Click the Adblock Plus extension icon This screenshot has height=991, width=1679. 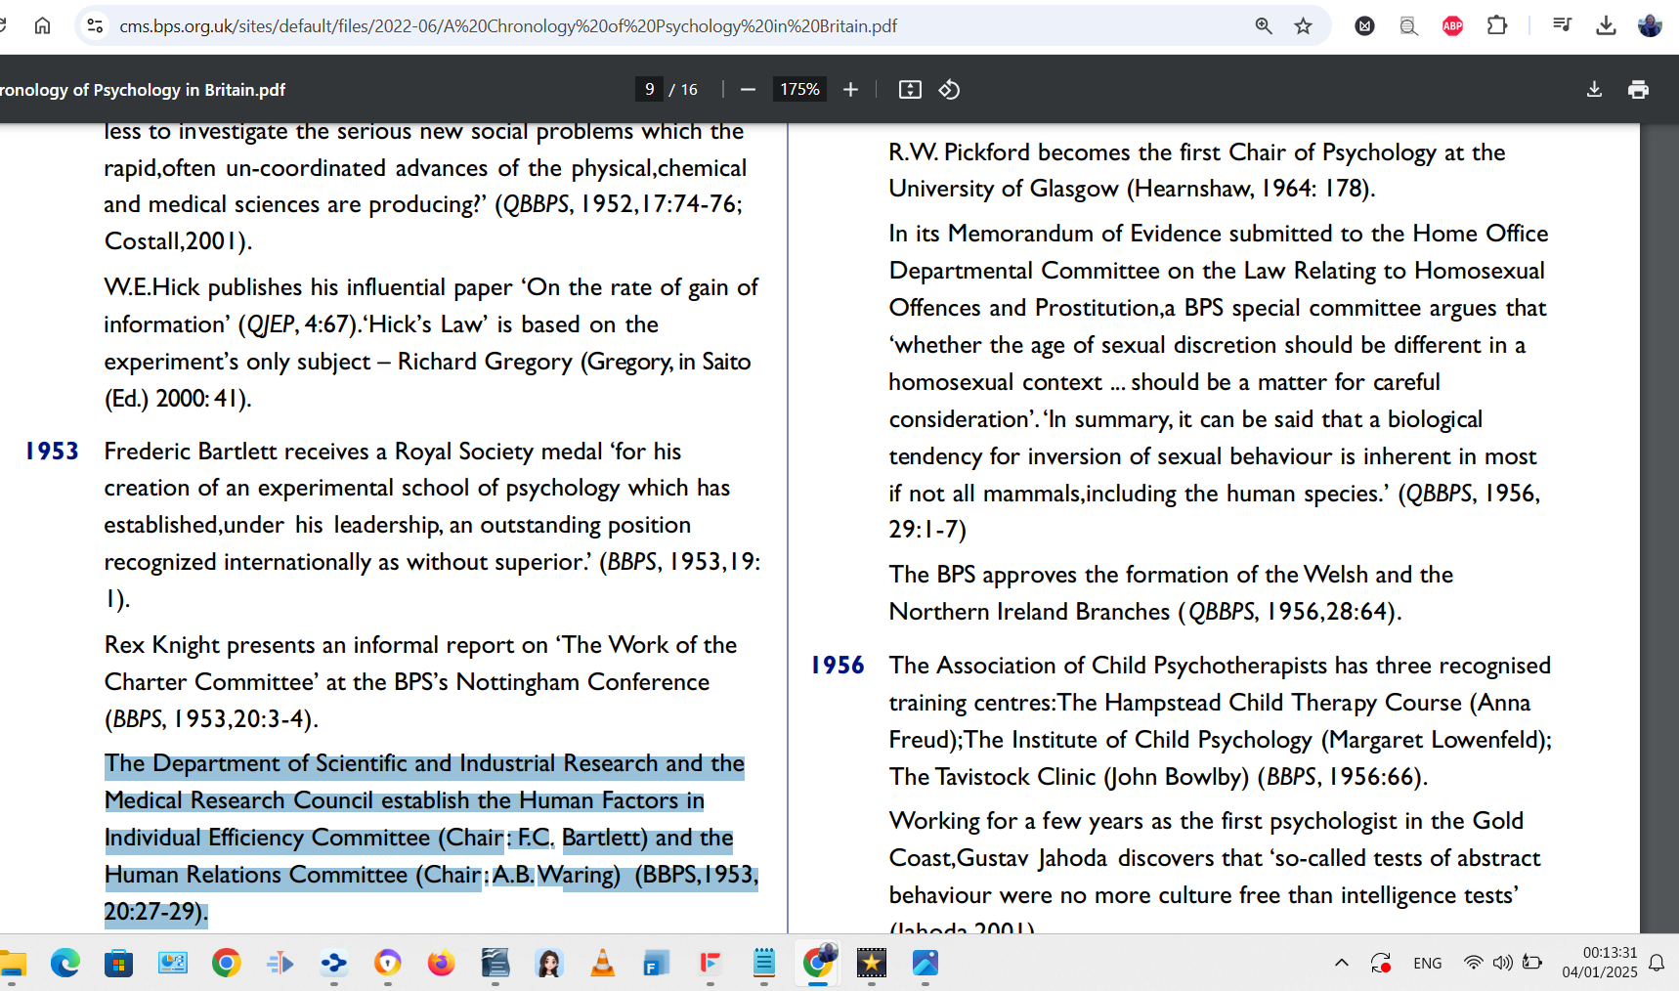[x=1452, y=26]
